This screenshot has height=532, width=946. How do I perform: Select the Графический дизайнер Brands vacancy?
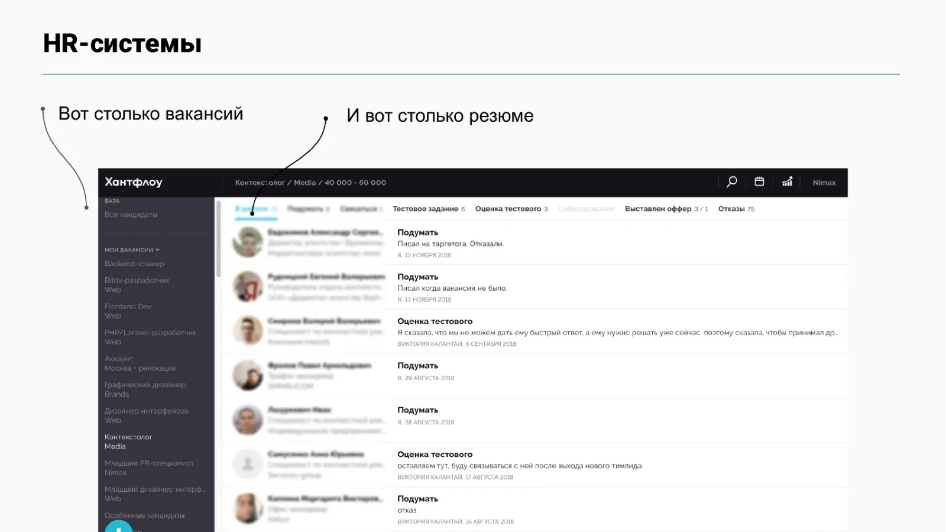point(145,389)
